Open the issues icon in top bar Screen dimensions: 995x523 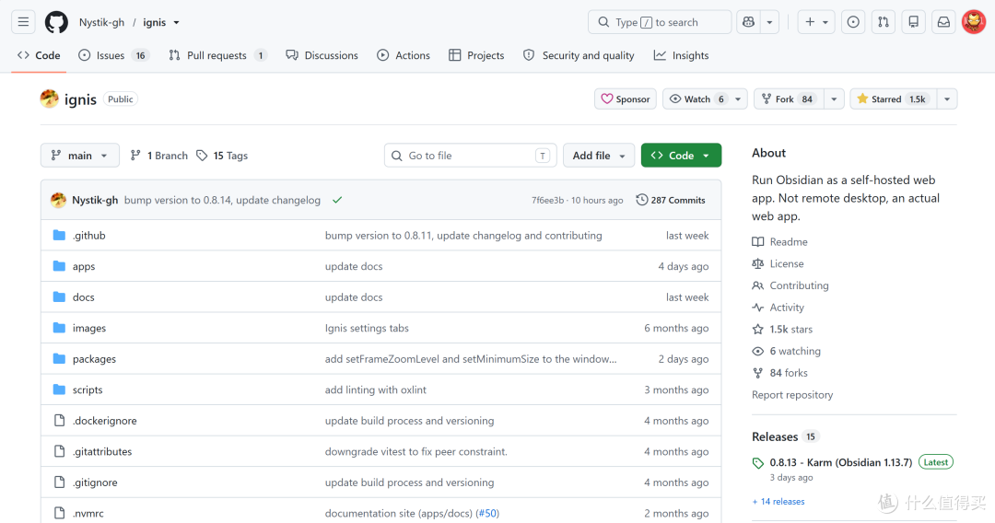click(x=853, y=22)
